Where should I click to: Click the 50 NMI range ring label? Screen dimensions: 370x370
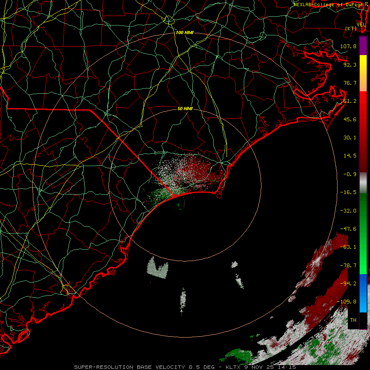(x=185, y=109)
